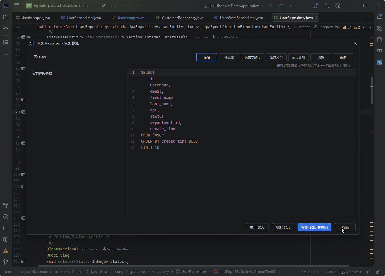Open IDE settings gear icon
This screenshot has height=276, width=385.
338,6
